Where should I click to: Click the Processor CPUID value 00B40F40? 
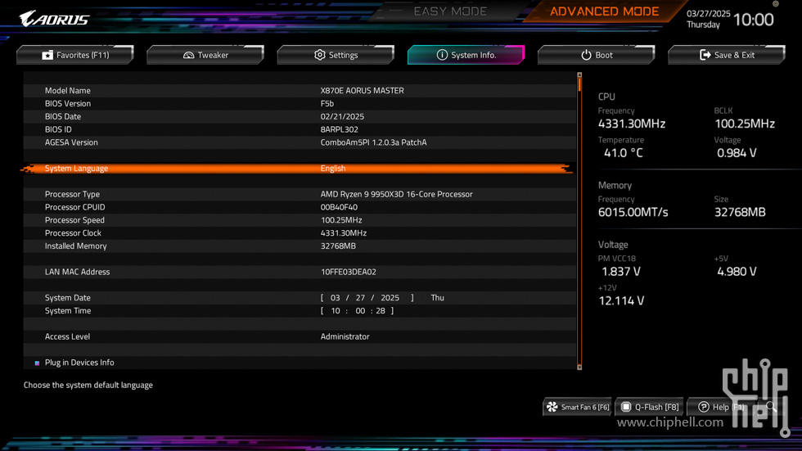(339, 207)
